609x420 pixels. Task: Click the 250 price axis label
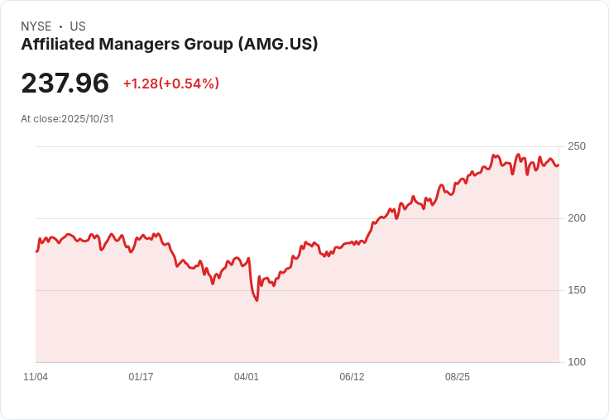577,146
